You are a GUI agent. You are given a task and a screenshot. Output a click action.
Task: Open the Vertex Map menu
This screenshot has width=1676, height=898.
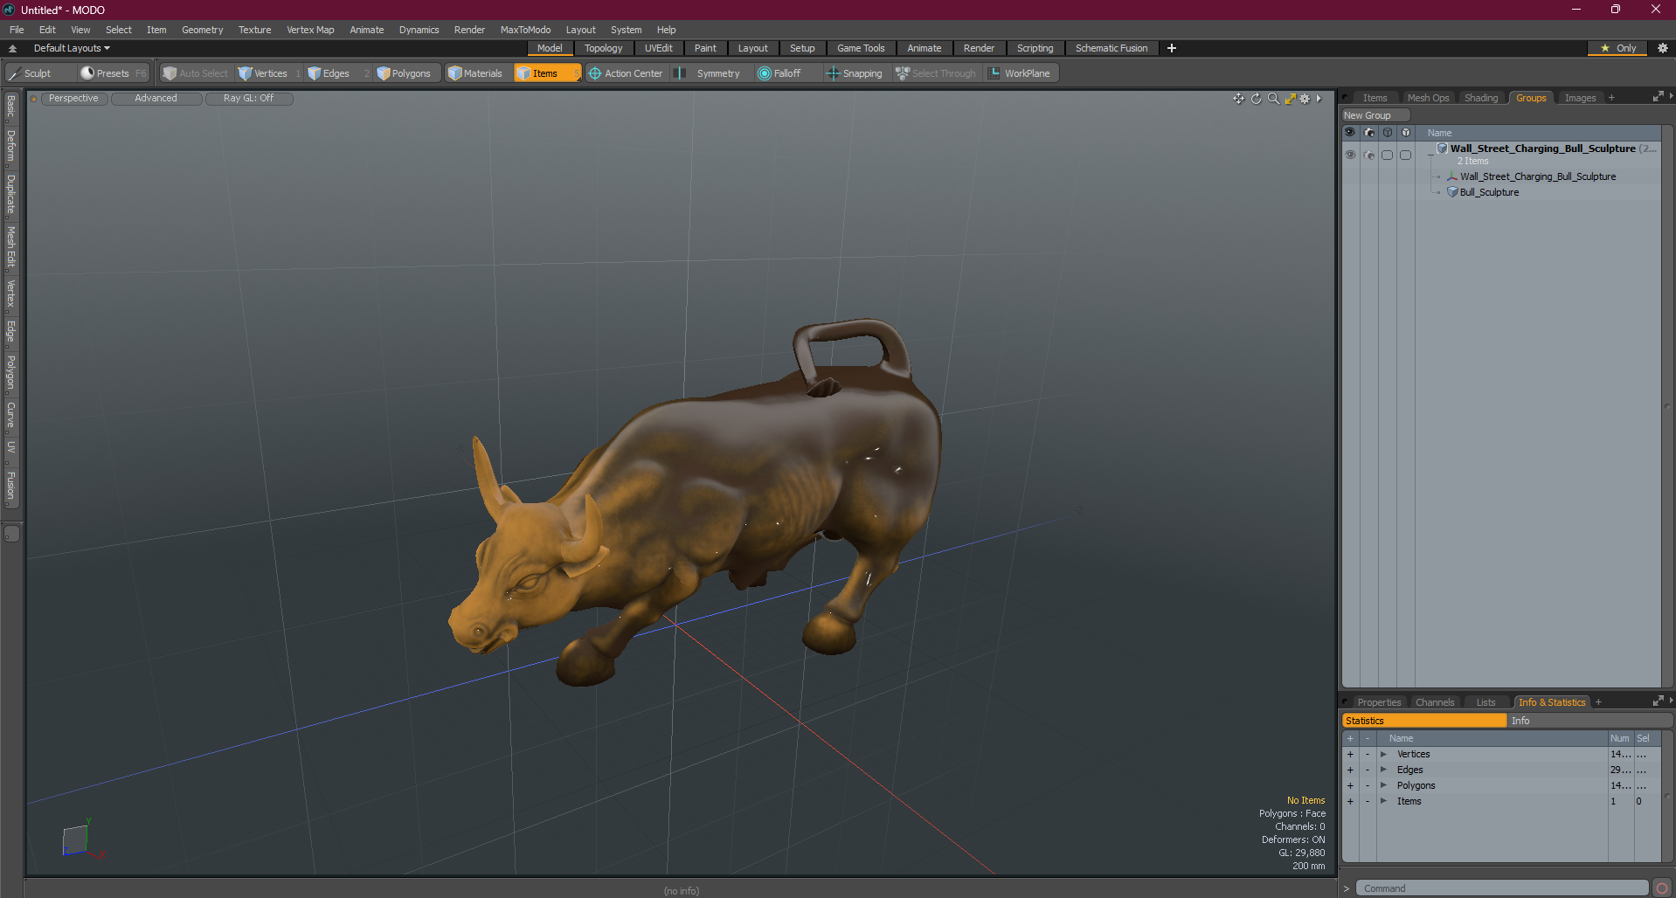[310, 30]
